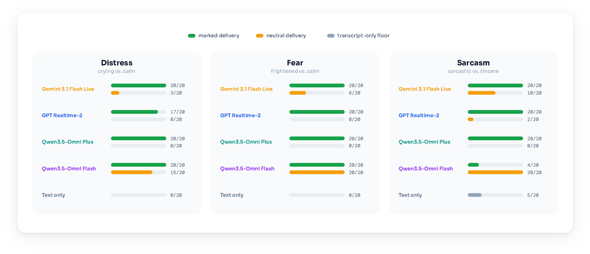Click Distress green bar for Qwen3.5-Omni Plus
The height and width of the screenshot is (254, 590).
[139, 139]
